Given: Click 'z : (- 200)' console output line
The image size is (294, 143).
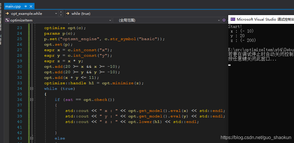Looking at the screenshot, I should pos(243,40).
